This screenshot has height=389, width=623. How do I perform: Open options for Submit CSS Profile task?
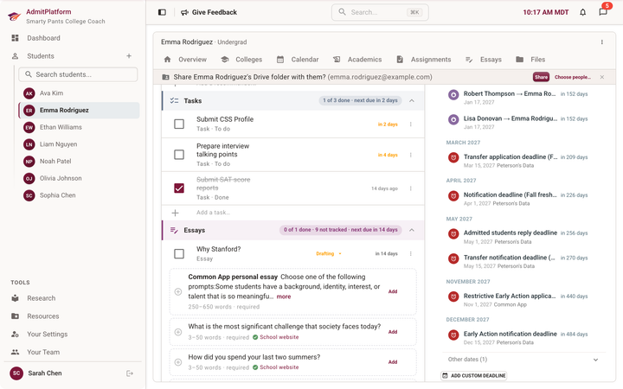[x=411, y=124]
